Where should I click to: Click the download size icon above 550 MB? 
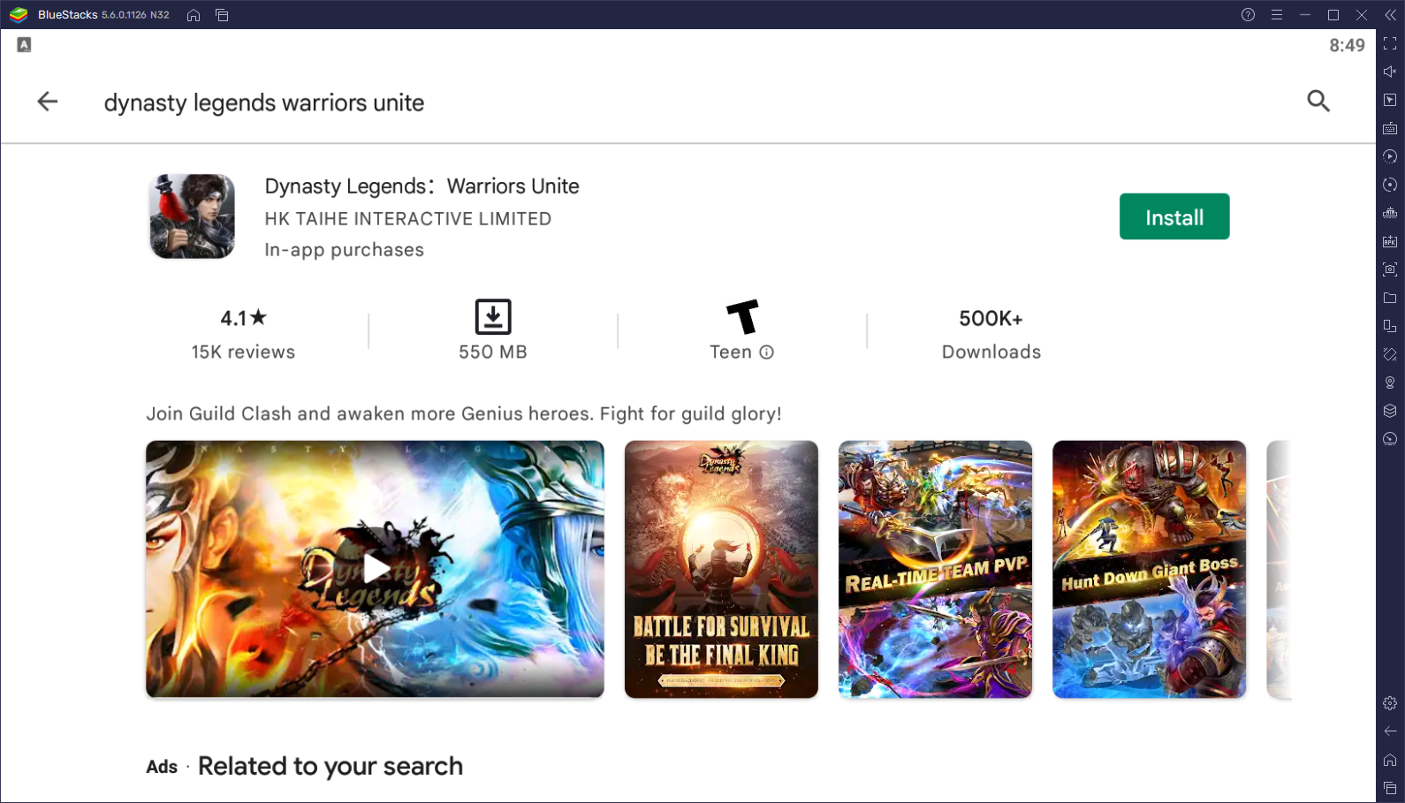tap(493, 316)
